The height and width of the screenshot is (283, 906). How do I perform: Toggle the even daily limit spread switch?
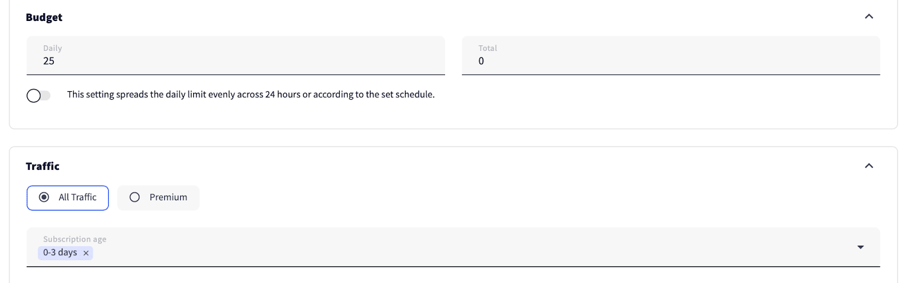[x=39, y=96]
